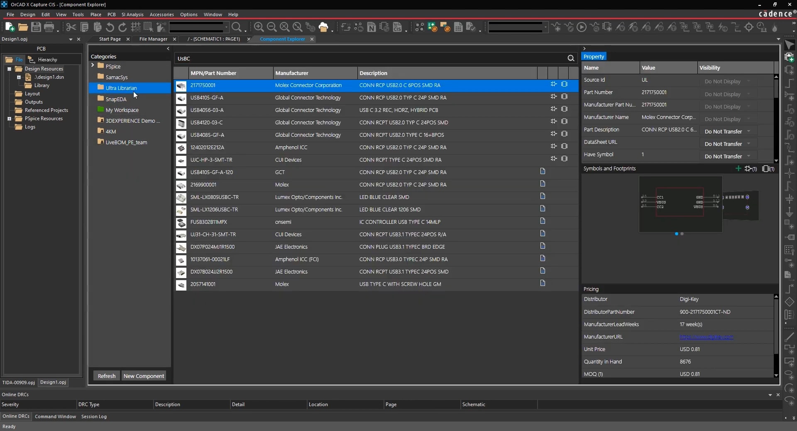Screen dimensions: 797x431
Task: Open DataSheet URL Do Not Transfer dropdown
Action: (x=728, y=144)
